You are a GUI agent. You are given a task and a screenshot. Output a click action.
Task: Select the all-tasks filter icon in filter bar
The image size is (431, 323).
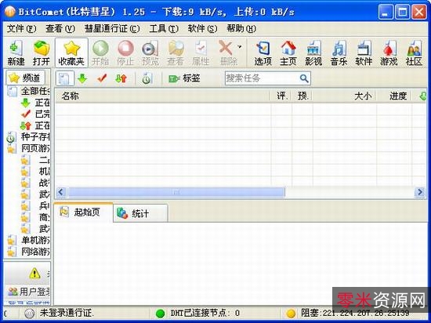click(x=65, y=78)
